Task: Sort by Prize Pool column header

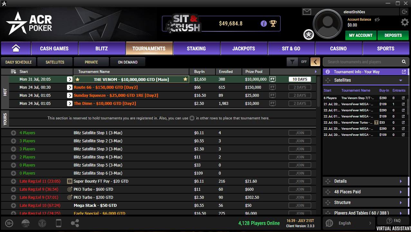Action: point(254,72)
